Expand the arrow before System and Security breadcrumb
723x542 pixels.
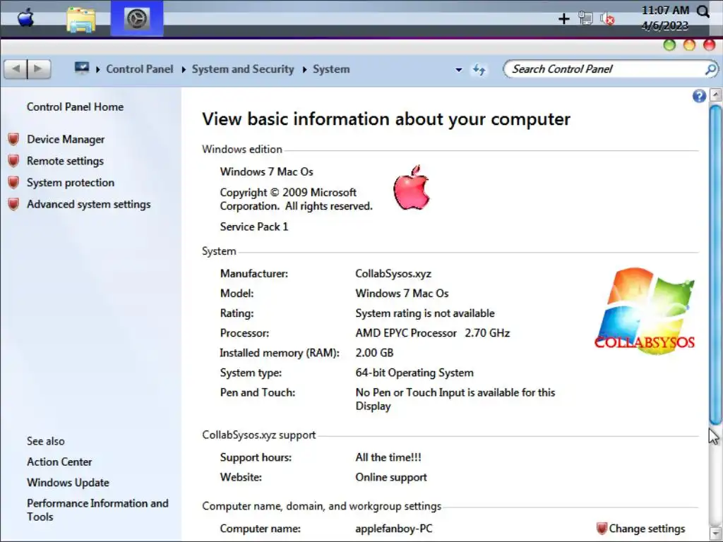[184, 70]
